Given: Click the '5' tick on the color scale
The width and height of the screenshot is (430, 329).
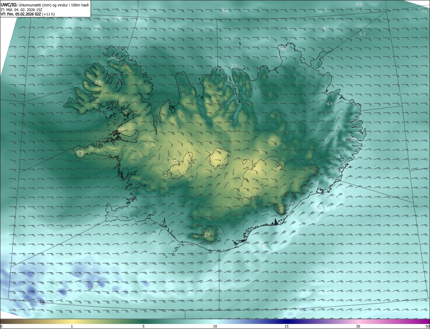Looking at the screenshot, I should 143,326.
